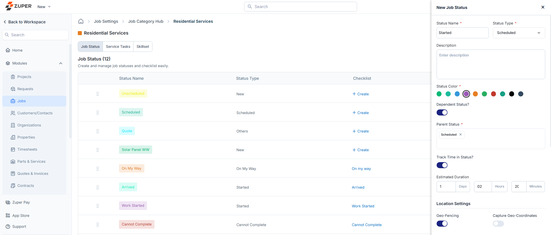
Task: Remove Scheduled parent status chip
Action: click(x=461, y=134)
